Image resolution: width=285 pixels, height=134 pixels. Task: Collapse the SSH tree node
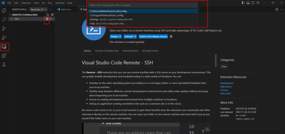point(12,19)
